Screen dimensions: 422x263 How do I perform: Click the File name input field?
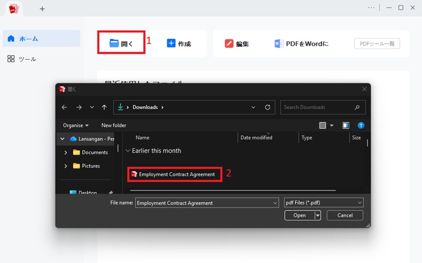204,203
